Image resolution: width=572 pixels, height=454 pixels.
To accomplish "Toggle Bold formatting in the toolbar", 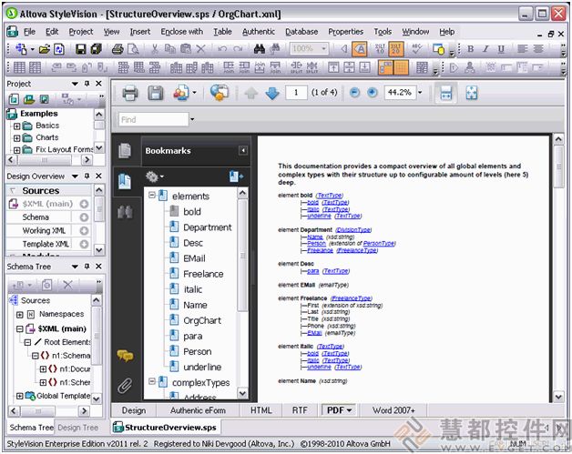I will (485, 49).
